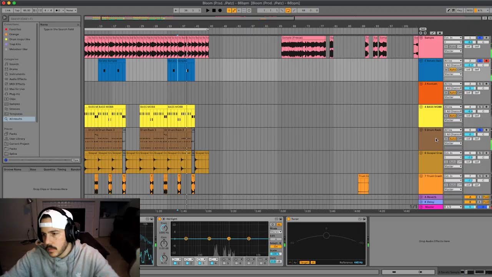
Task: Deactivate track 3 with activator button
Action: point(470,83)
